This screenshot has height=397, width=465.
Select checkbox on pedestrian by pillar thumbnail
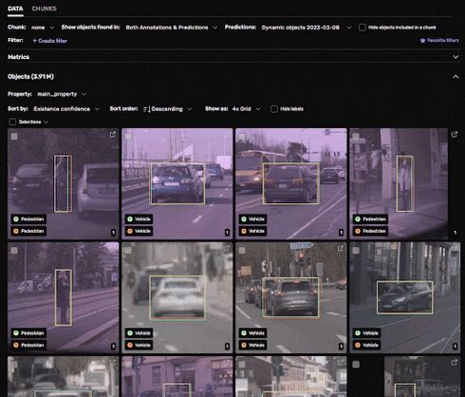pos(356,137)
